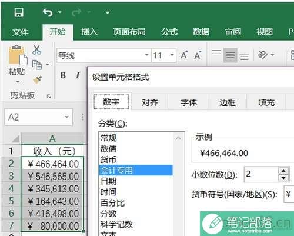
Task: Open the 页面布局 ribbon tab
Action: click(129, 32)
